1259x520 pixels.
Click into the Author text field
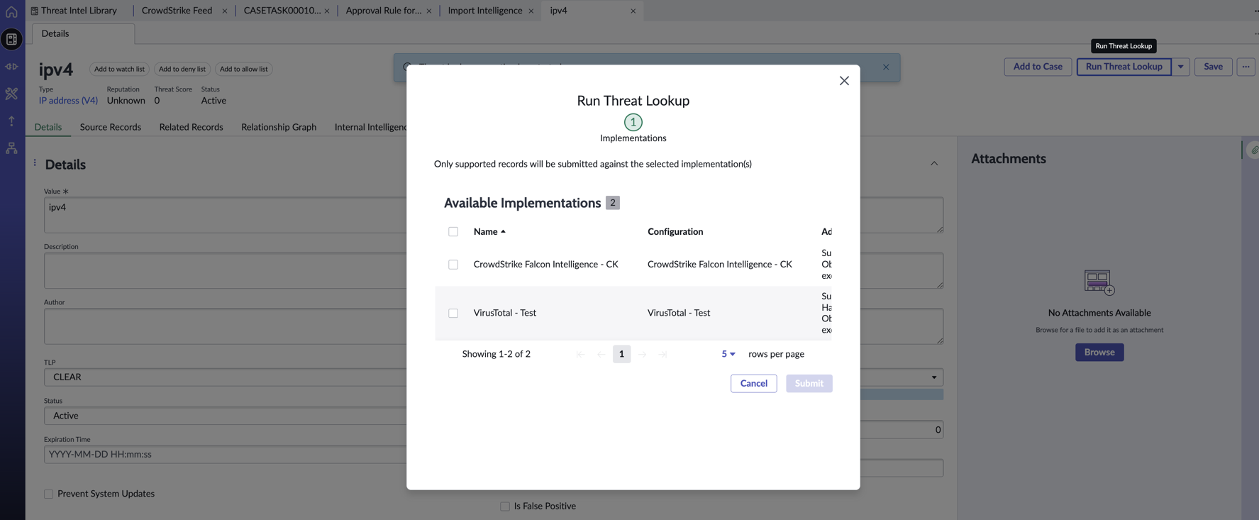click(226, 326)
